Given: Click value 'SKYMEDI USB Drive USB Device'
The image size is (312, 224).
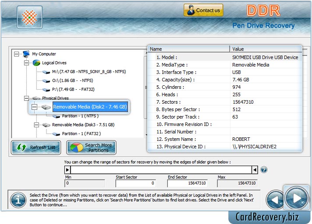Looking at the screenshot, I should pyautogui.click(x=265, y=57).
